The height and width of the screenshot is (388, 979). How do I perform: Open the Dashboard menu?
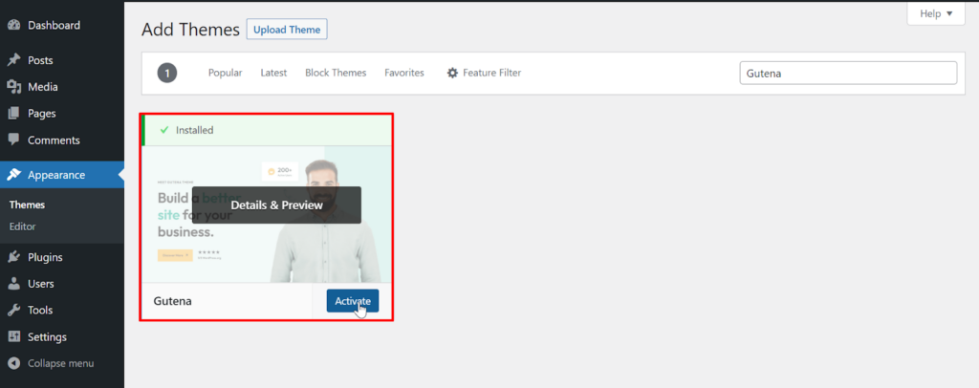click(x=54, y=26)
